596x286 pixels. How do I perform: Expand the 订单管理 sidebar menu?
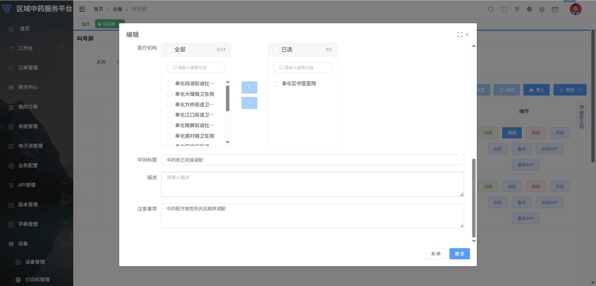(37, 68)
